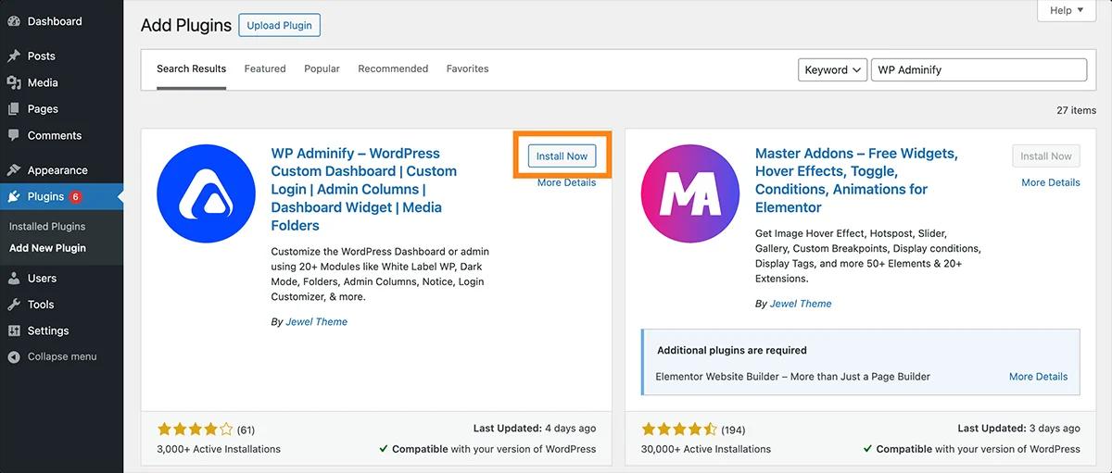
Task: Click the Collapse menu label
Action: pos(62,356)
